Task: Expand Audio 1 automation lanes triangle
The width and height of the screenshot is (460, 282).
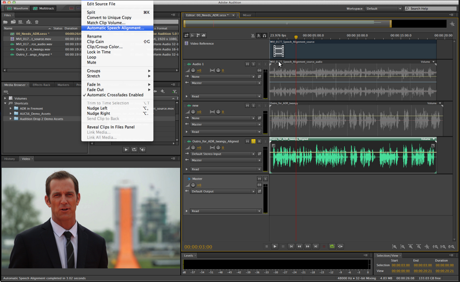Action: 187,96
